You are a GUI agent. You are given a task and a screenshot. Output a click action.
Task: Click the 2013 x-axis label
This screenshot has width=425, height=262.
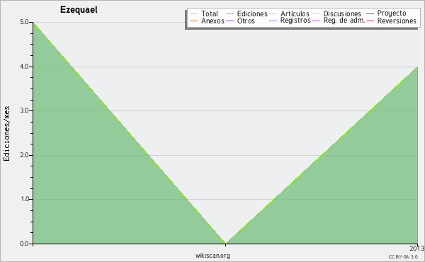point(417,248)
